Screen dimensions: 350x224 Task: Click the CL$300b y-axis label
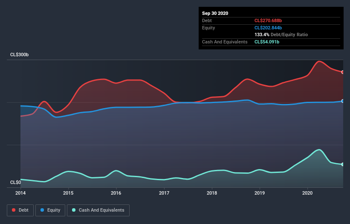[20, 55]
